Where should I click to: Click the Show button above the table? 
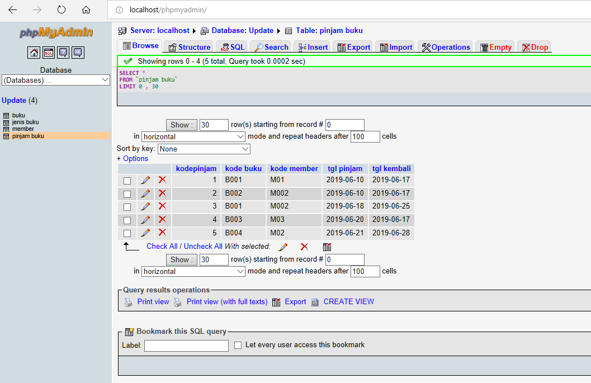point(181,124)
